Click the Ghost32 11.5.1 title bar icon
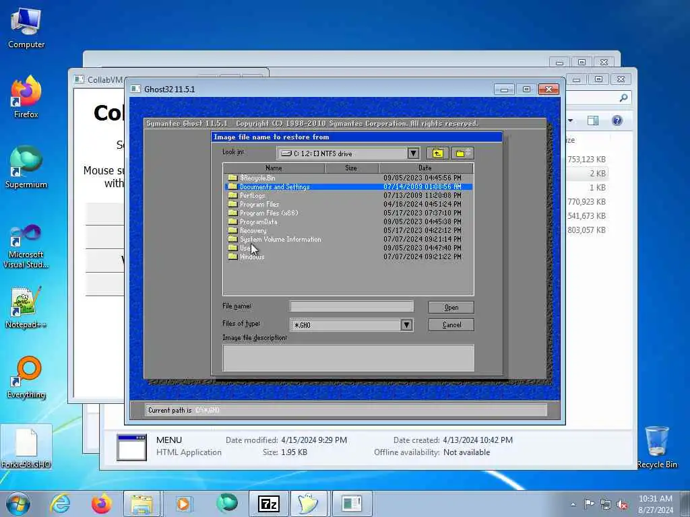The width and height of the screenshot is (690, 517). (135, 90)
